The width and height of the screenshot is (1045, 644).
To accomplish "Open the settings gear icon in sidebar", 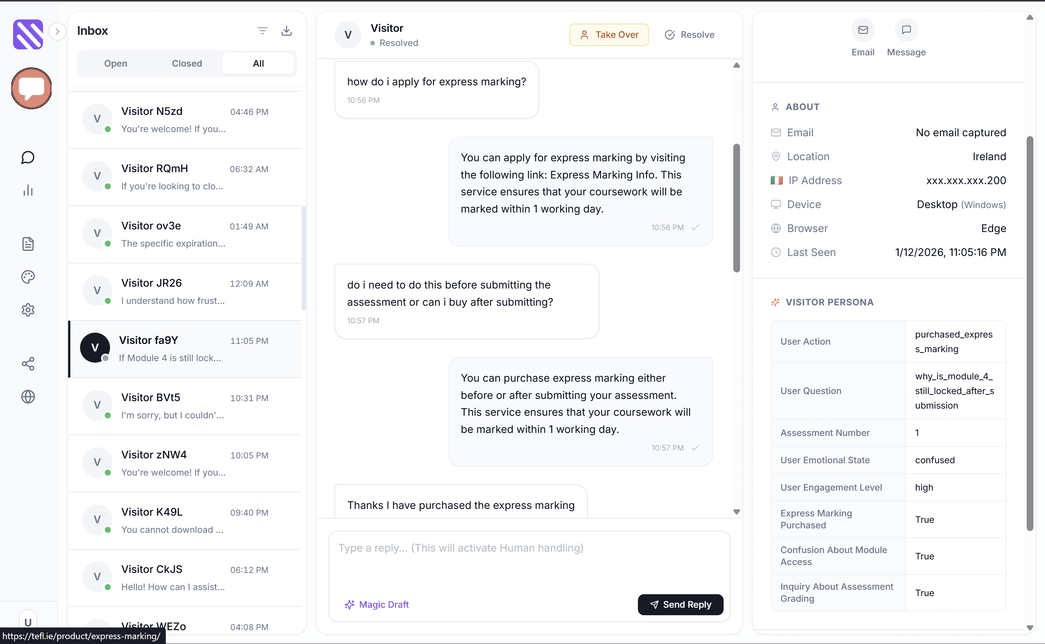I will [28, 309].
